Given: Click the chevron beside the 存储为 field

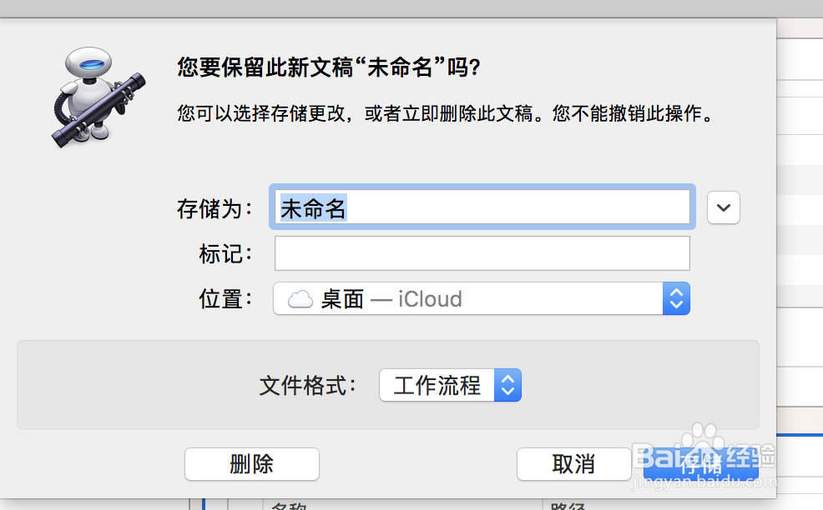Looking at the screenshot, I should [723, 207].
